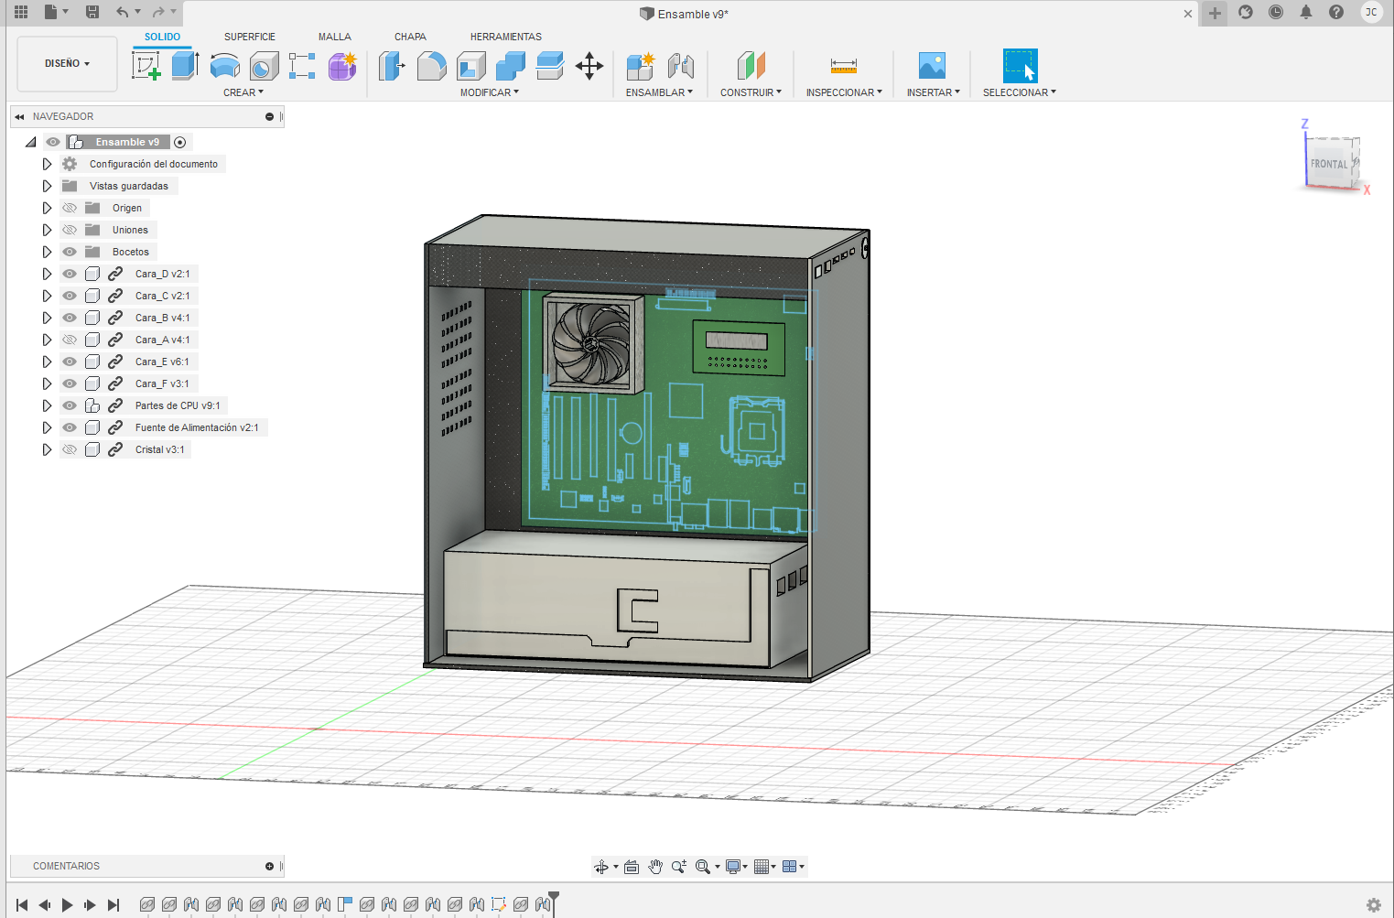Open the Insert image tool icon
Image resolution: width=1394 pixels, height=918 pixels.
pos(931,66)
